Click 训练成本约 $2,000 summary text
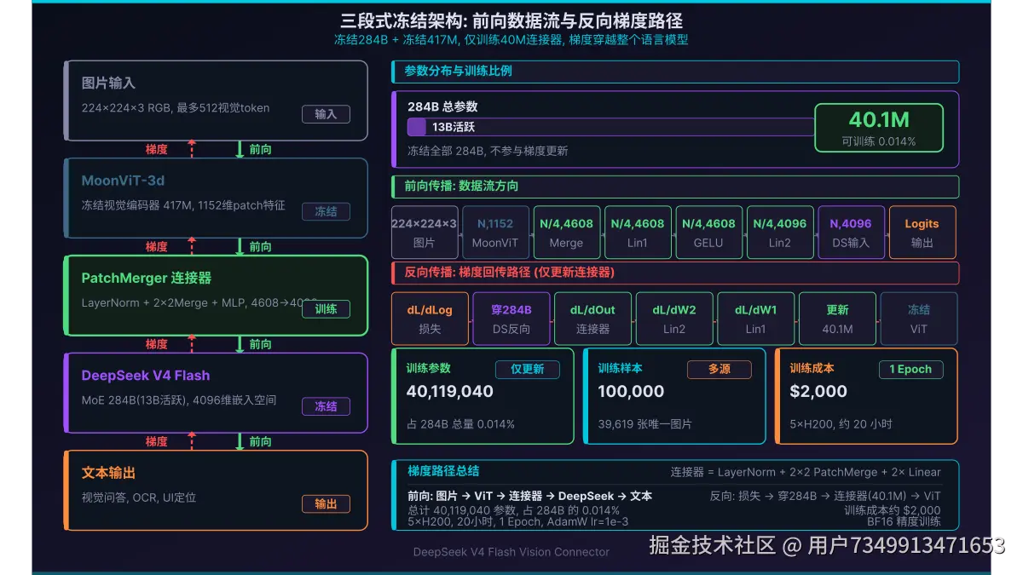The height and width of the screenshot is (575, 1023). click(x=893, y=509)
